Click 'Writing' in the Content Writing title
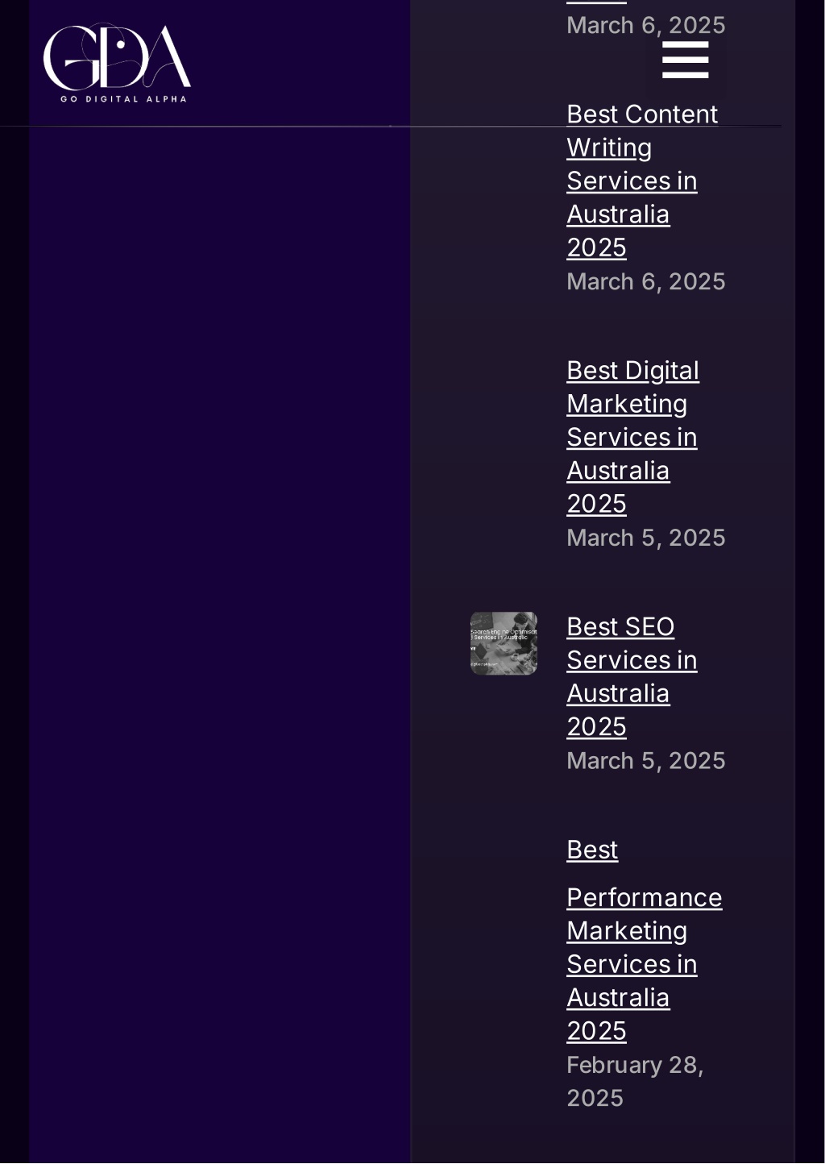The height and width of the screenshot is (1164, 825). 609,148
